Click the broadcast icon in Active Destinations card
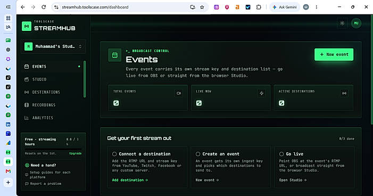This screenshot has width=373, height=196. (344, 93)
